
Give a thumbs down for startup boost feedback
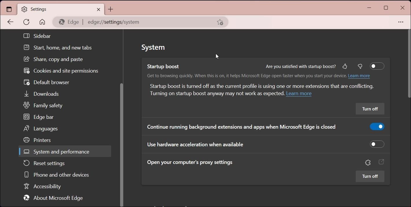click(360, 66)
